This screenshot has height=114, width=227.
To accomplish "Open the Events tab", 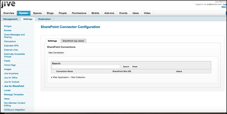I will [x=123, y=13].
